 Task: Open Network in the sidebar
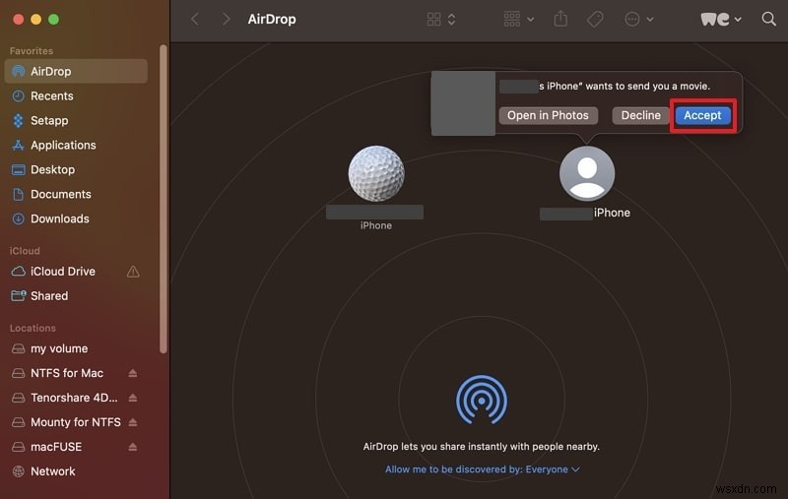coord(76,471)
